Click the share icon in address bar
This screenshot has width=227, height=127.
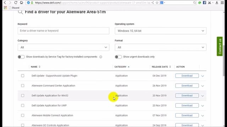[153, 2]
